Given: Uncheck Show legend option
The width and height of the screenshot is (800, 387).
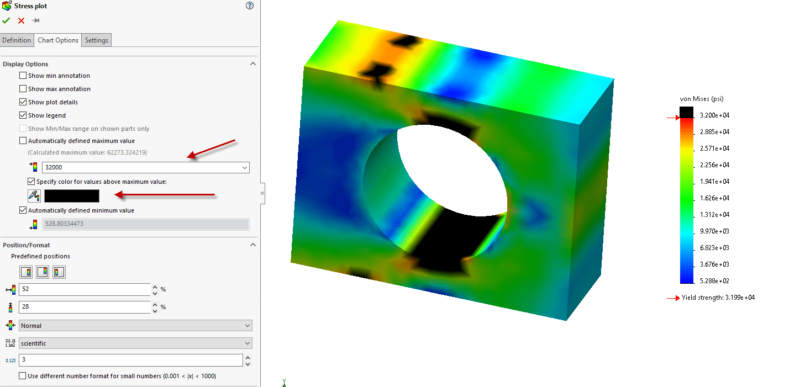Looking at the screenshot, I should [23, 115].
